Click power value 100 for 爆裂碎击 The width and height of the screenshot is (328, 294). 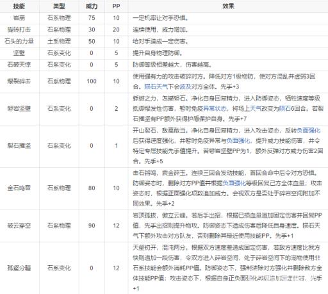92,81
